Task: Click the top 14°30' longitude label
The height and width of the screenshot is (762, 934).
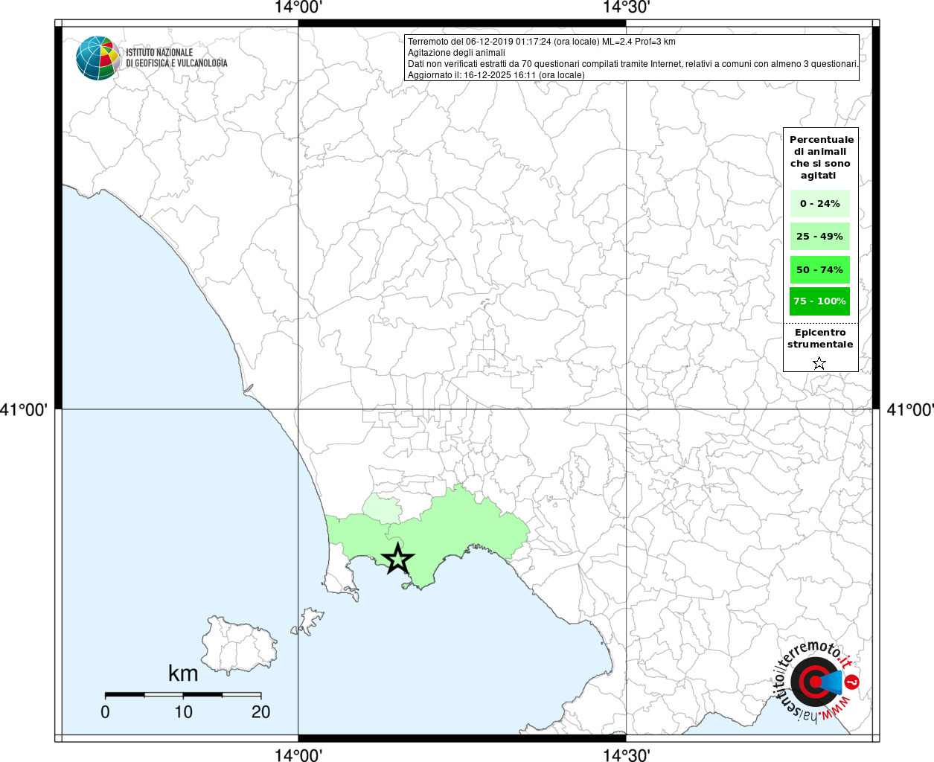Action: click(627, 8)
